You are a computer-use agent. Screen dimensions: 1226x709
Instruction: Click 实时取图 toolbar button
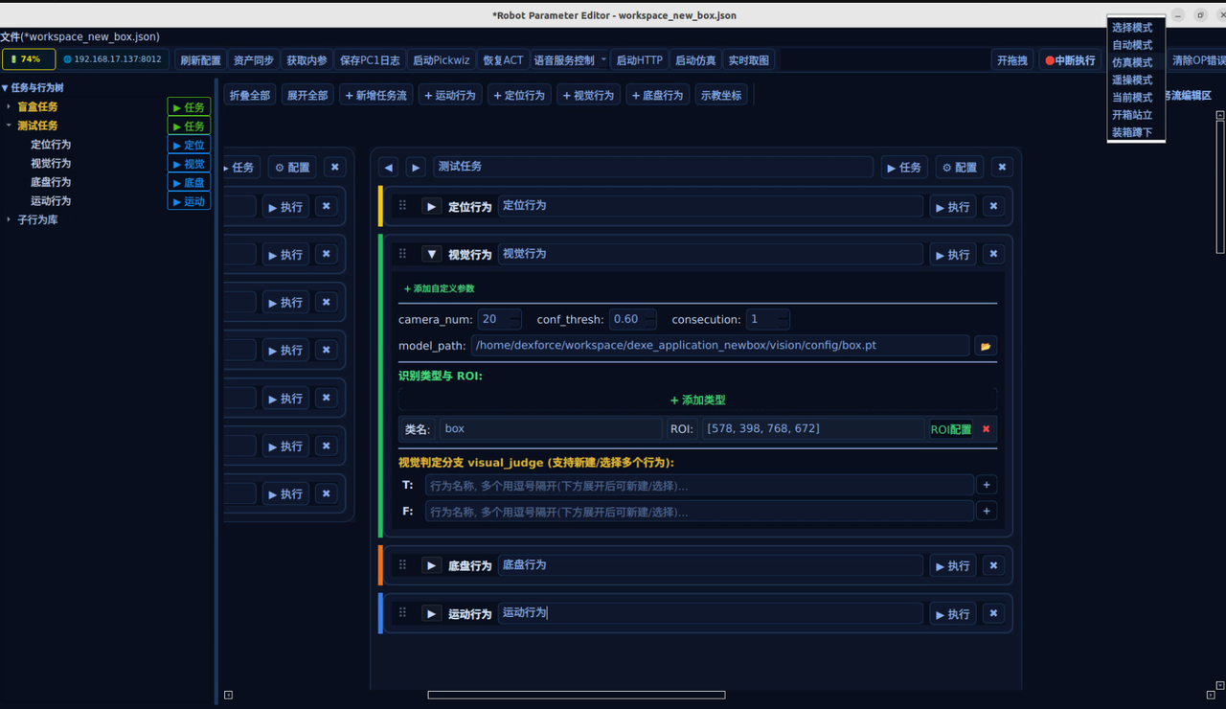748,60
